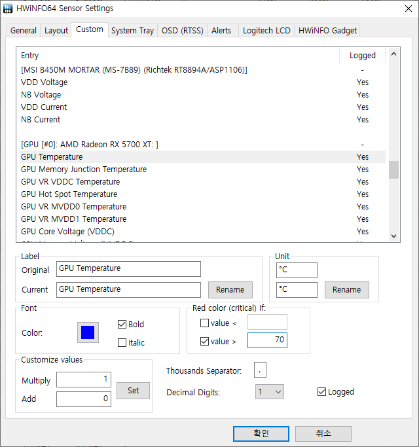Open the Logitech LCD tab
This screenshot has height=447, width=419.
[x=266, y=31]
